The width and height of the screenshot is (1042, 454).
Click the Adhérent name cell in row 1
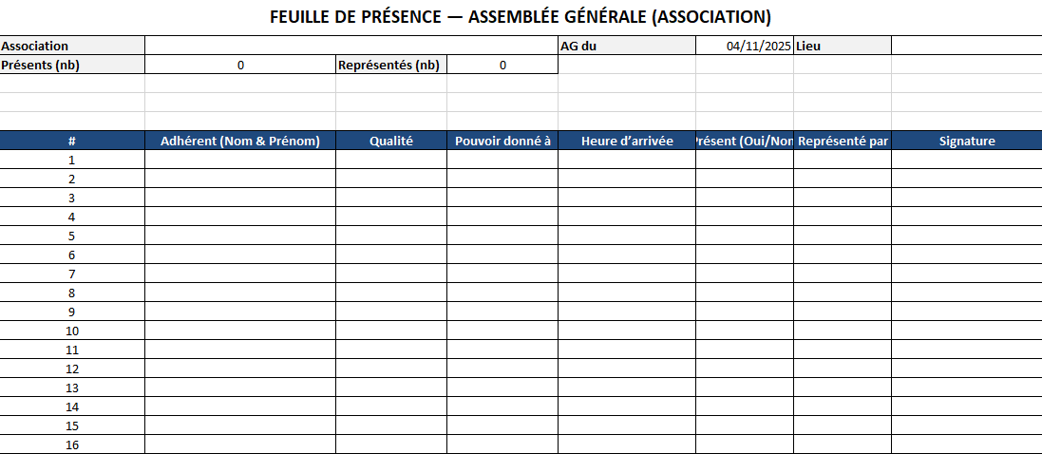(x=240, y=160)
